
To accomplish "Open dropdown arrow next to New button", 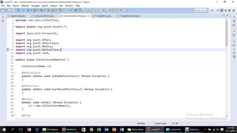I will tap(6, 10).
